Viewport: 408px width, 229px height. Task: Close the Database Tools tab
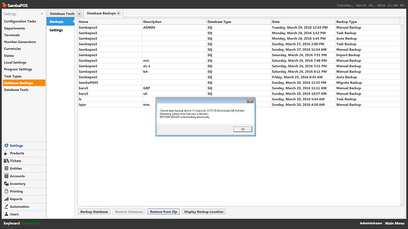79,14
